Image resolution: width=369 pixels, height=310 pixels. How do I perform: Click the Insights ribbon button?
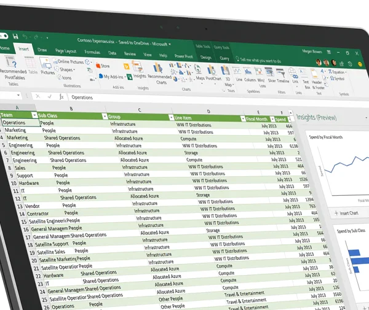[139, 70]
